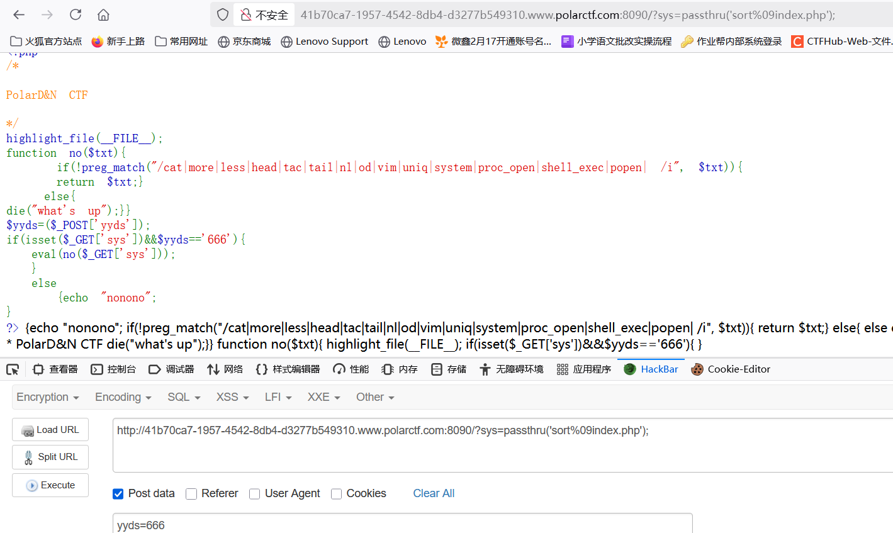Reload the page with the refresh icon
893x533 pixels.
pyautogui.click(x=76, y=14)
